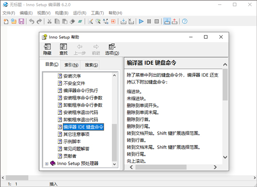Cut selection with the scissors icon
This screenshot has height=187, width=257.
click(x=49, y=21)
